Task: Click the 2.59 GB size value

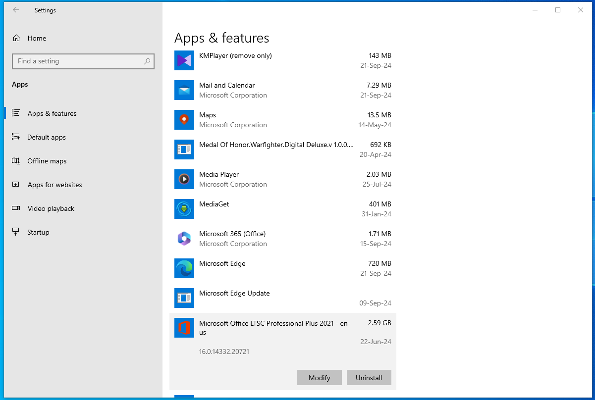Action: 379,323
